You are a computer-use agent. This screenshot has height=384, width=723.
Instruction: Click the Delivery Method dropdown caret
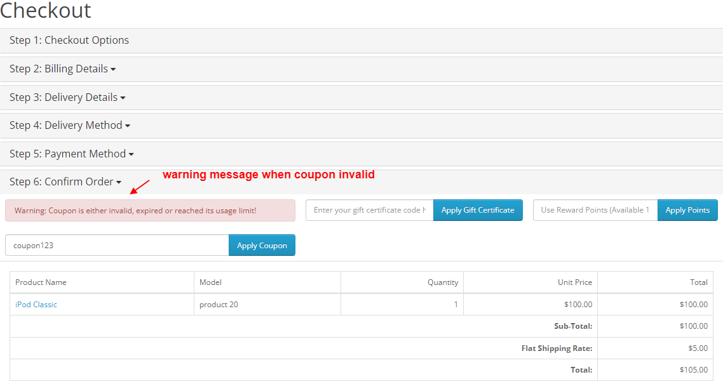[x=128, y=126]
